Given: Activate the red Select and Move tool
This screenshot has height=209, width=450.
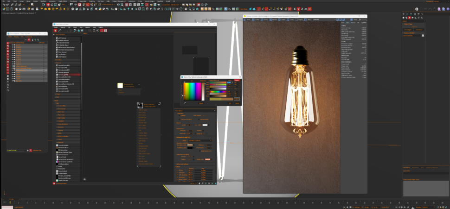Looking at the screenshot, I should click(x=48, y=5).
